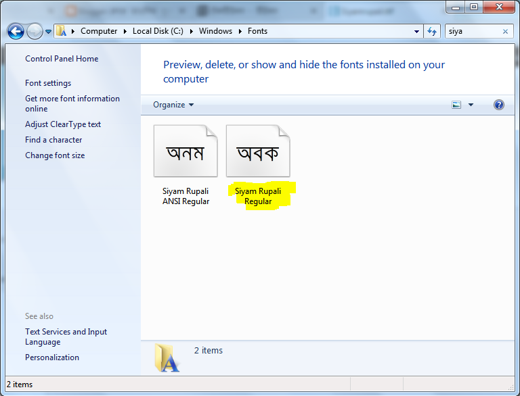Screen dimensions: 520x396
Task: Select the Siyam Rupali Regular font thumbnail
Action: tap(258, 151)
